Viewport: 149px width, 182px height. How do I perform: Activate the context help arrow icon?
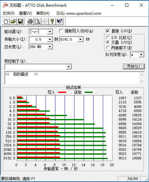[60, 22]
